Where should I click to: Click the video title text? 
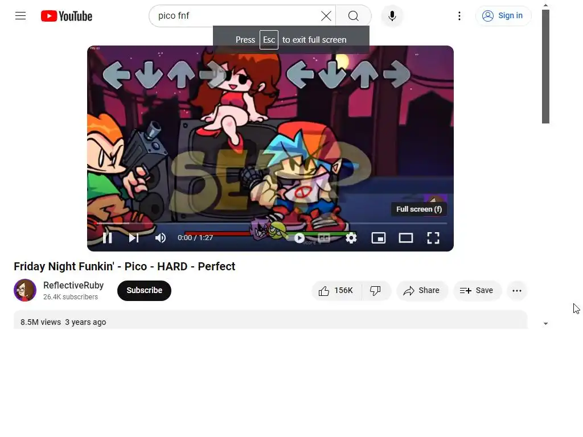(x=125, y=266)
